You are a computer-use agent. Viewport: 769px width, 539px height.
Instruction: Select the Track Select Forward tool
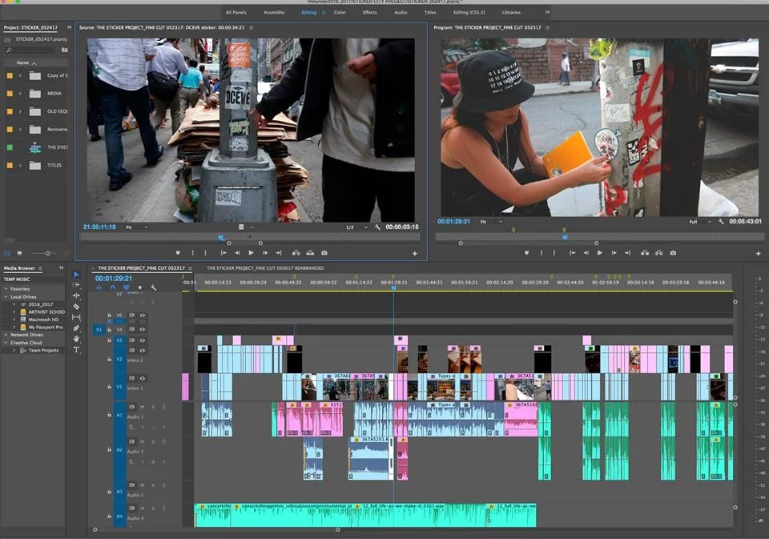point(77,286)
